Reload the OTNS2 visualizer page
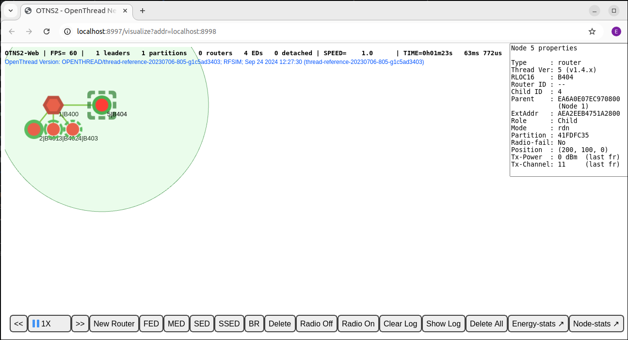The height and width of the screenshot is (340, 628). [x=47, y=31]
